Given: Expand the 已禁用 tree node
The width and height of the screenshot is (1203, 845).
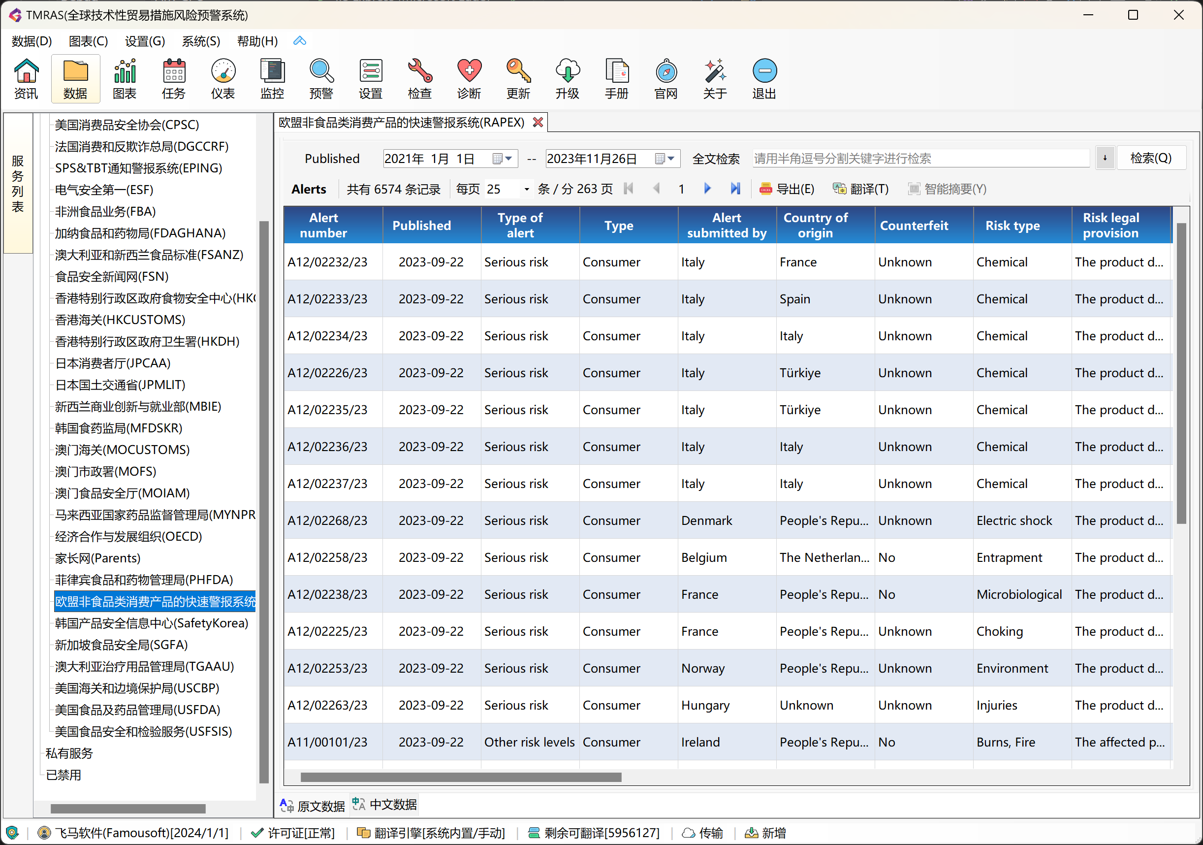Looking at the screenshot, I should (x=63, y=775).
